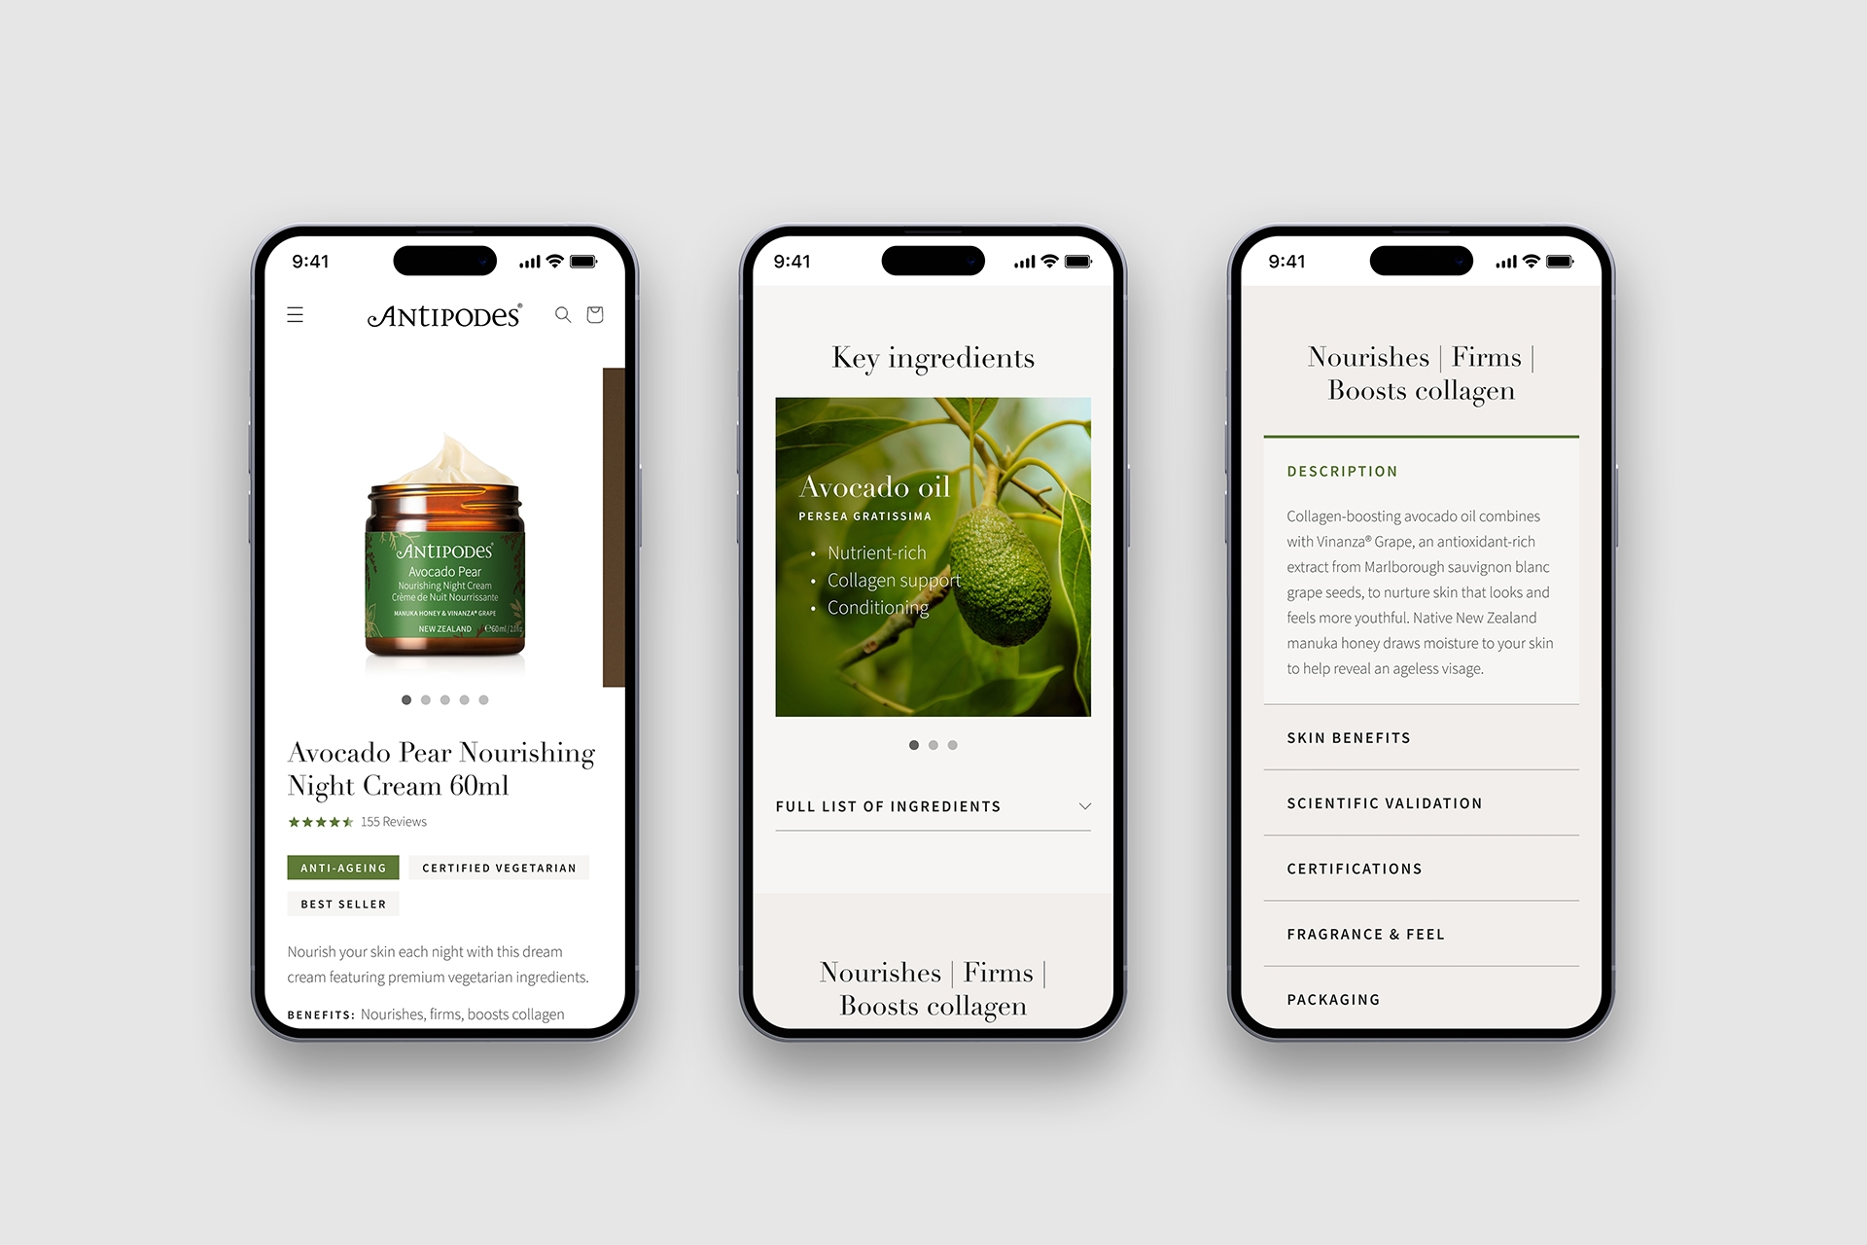Expand the Full List Of Ingredients
This screenshot has width=1867, height=1245.
(x=931, y=806)
